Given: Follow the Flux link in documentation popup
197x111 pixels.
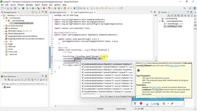Looking at the screenshot, I should pyautogui.click(x=144, y=63).
